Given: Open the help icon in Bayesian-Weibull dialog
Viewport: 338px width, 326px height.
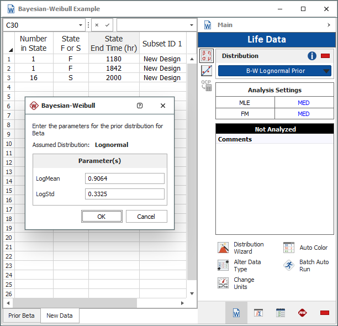Looking at the screenshot, I should coord(140,106).
